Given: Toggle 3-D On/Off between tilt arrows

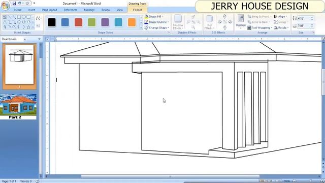Looking at the screenshot, I should (225, 22).
